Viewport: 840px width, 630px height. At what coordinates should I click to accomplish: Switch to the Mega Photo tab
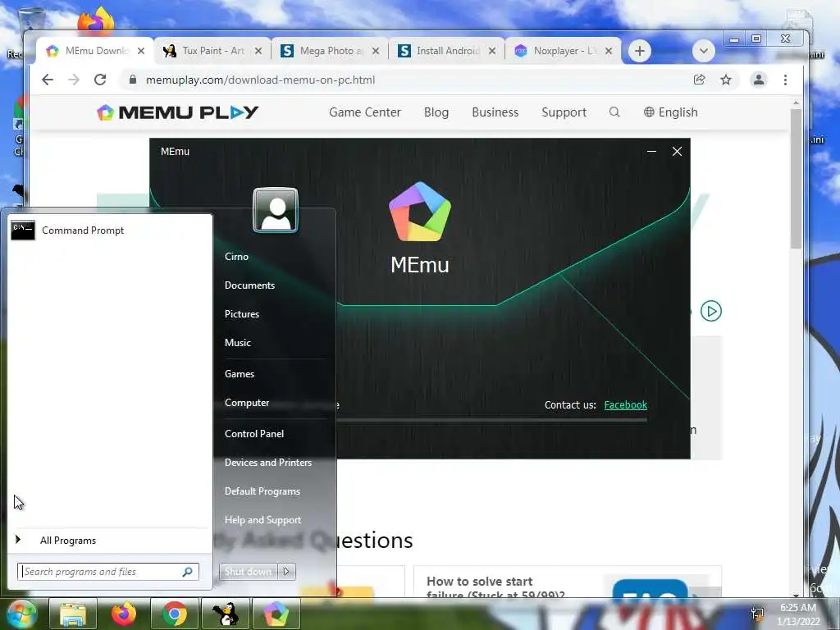pos(330,51)
